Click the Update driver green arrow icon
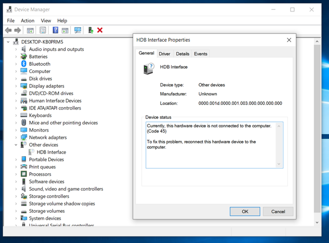The width and height of the screenshot is (329, 243). pyautogui.click(x=90, y=30)
